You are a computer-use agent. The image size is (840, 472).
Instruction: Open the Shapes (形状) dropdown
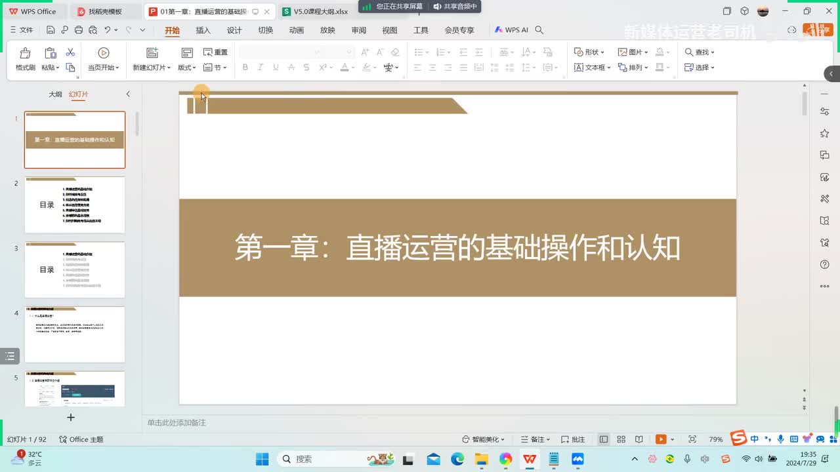tap(589, 52)
